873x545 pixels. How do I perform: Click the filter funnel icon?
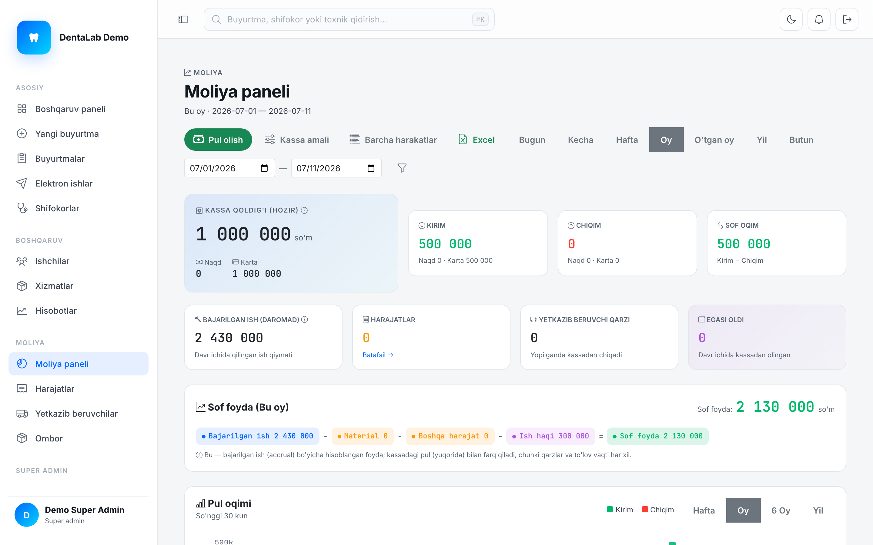(x=402, y=168)
